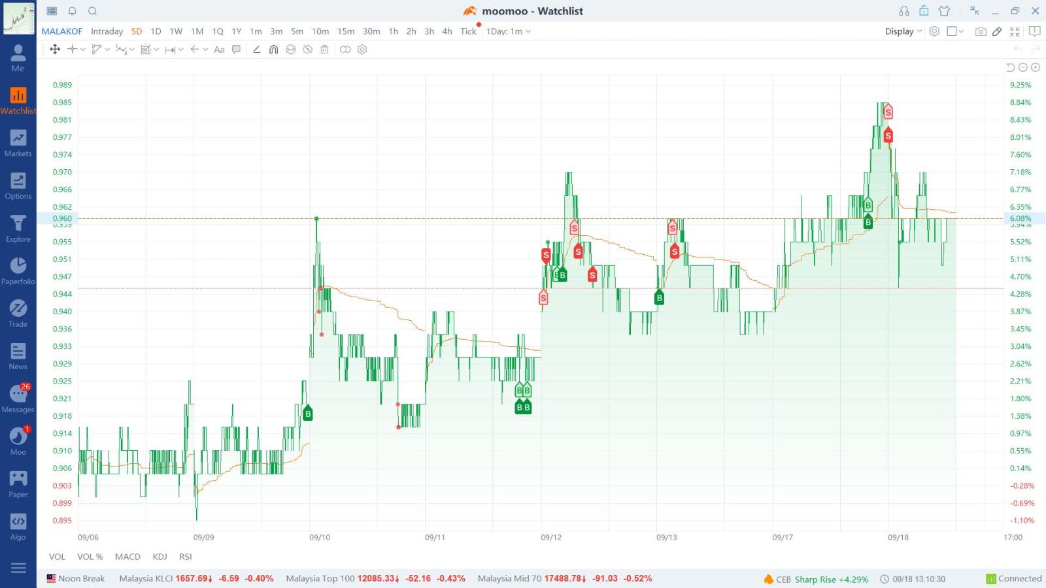Click Malaysia Mid 70 index in status bar
The width and height of the screenshot is (1046, 588).
pos(565,579)
